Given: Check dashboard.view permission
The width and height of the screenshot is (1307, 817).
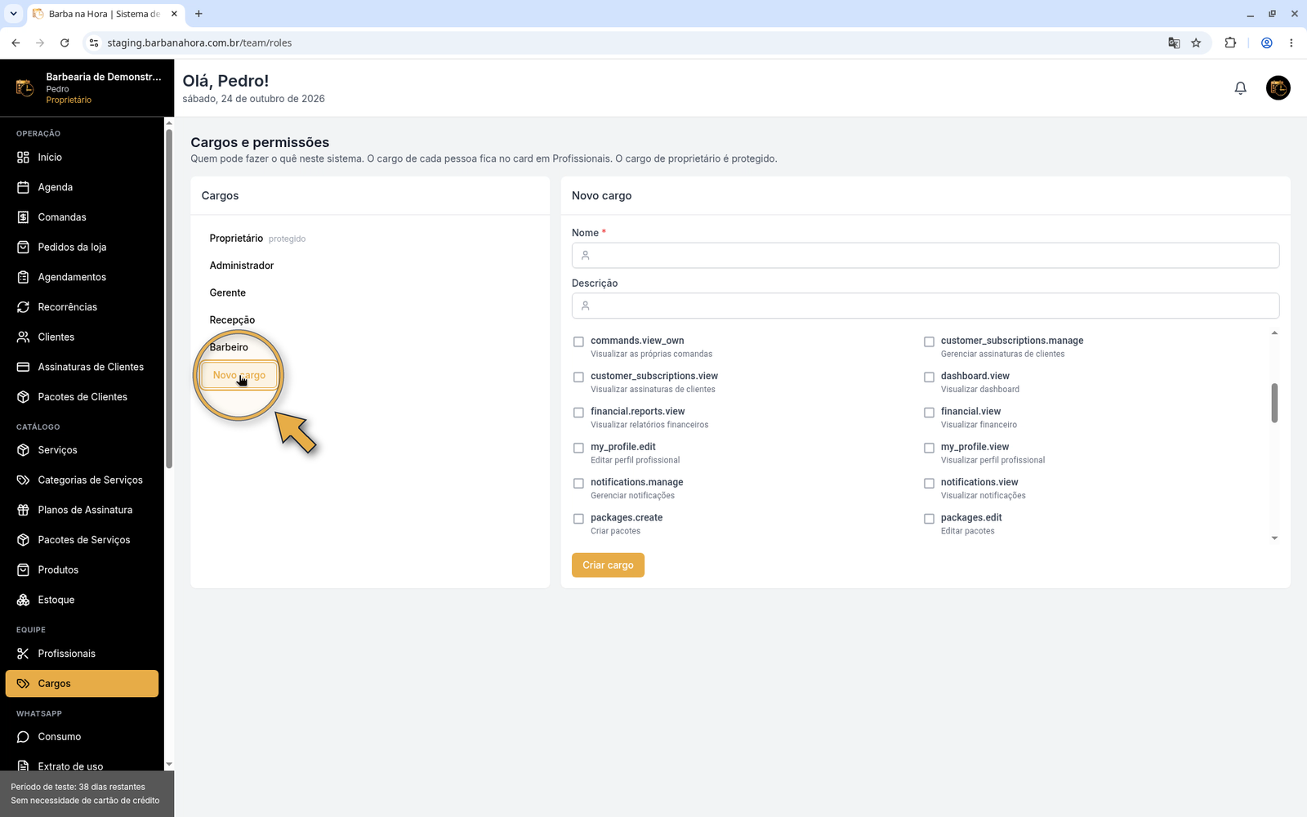Looking at the screenshot, I should pos(929,377).
